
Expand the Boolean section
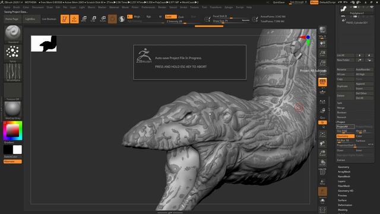[x=342, y=112]
